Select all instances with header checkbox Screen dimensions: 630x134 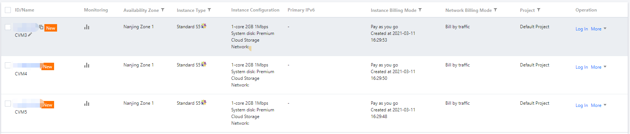pos(8,10)
